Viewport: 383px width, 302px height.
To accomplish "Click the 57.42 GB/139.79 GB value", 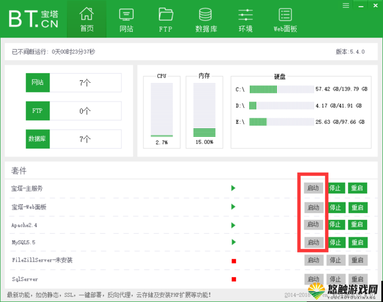I will pyautogui.click(x=341, y=89).
